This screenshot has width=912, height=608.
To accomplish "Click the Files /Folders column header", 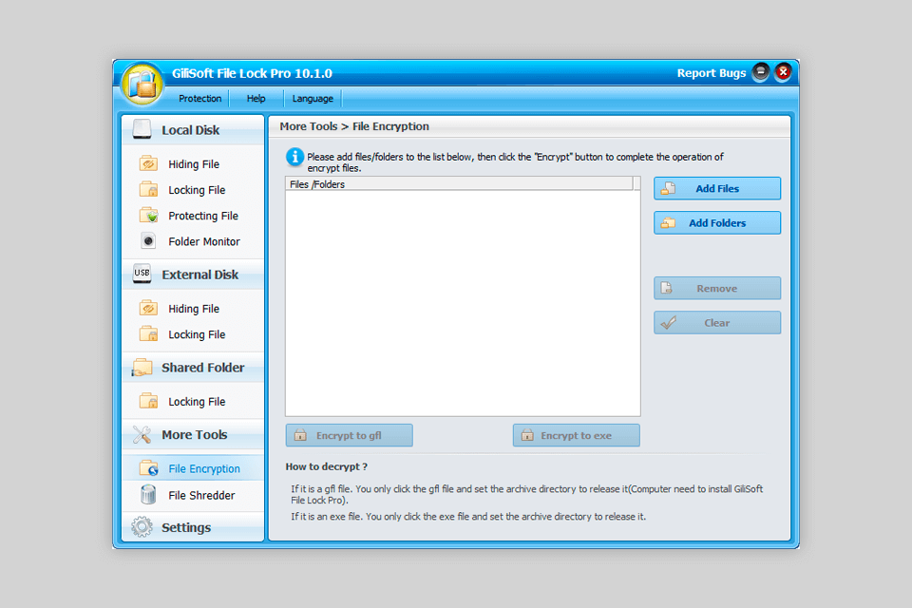I will tap(459, 184).
